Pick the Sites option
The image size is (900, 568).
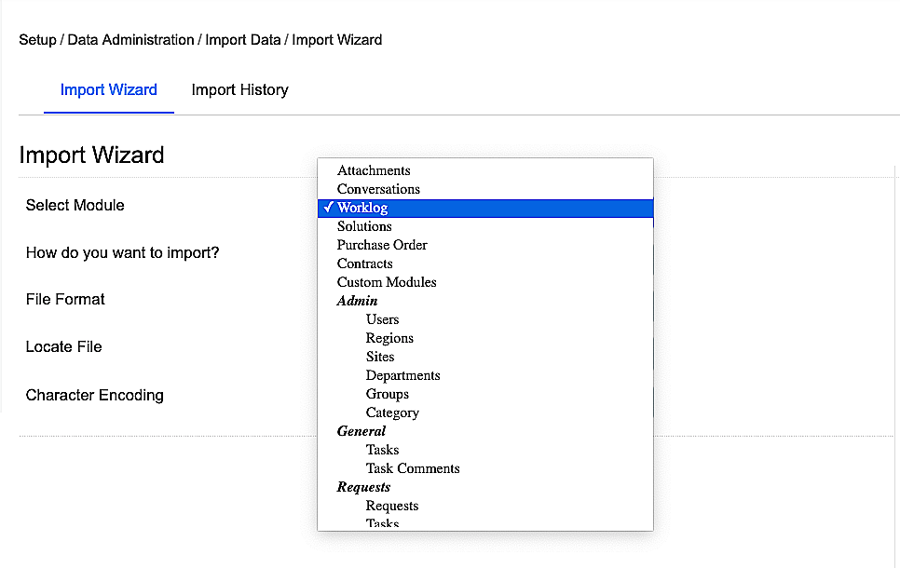click(x=380, y=357)
